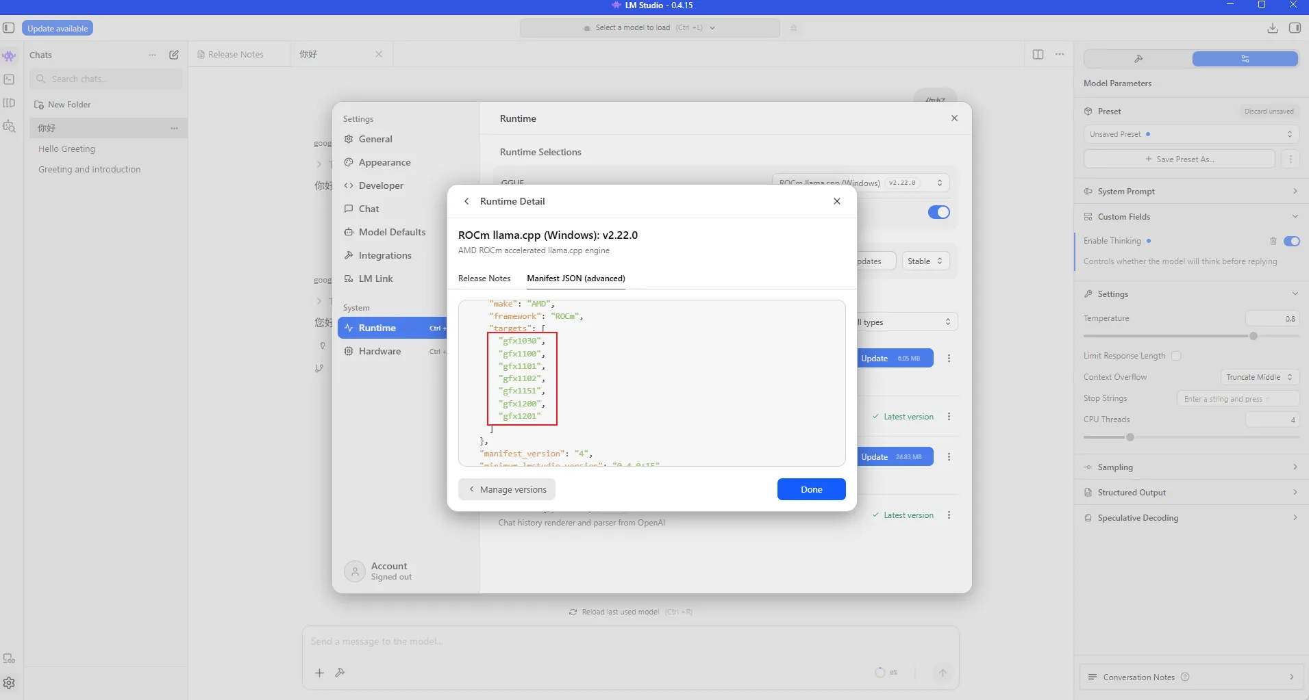Open the Developer terminal sidebar icon
1309x700 pixels.
9,79
